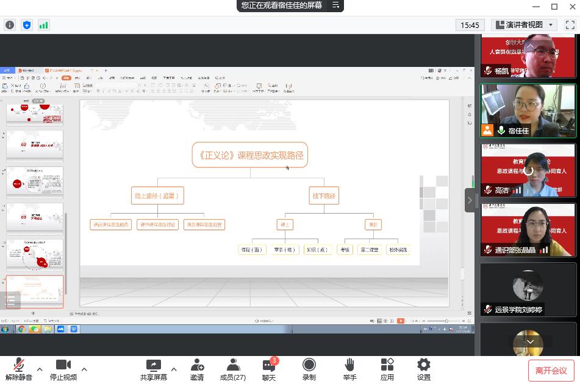Select the 线上路径（超星）box on slide
The height and width of the screenshot is (384, 580).
point(157,195)
